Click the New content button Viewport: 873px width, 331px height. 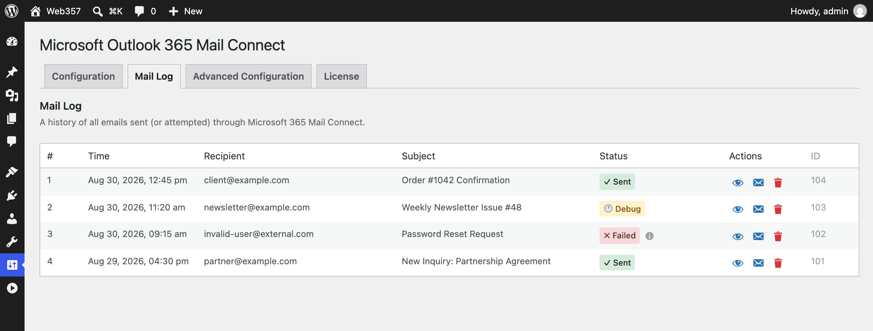pos(186,11)
